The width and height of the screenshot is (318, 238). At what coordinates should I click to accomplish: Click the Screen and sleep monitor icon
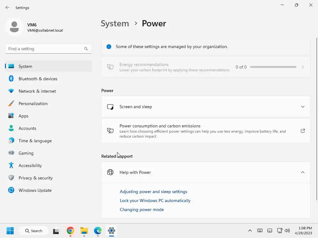coord(110,107)
